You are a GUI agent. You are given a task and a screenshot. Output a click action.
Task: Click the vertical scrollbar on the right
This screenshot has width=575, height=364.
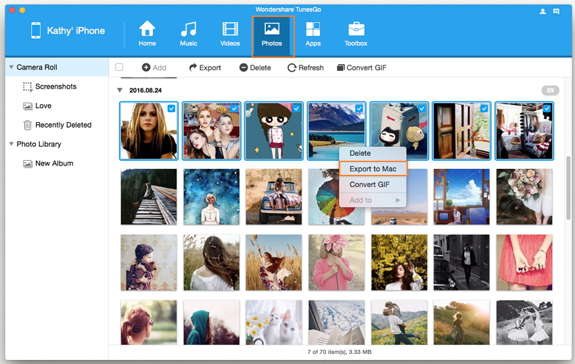(x=568, y=189)
